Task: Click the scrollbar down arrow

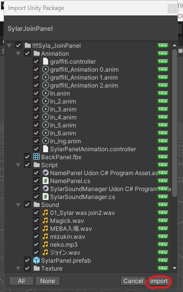Action: tap(175, 268)
